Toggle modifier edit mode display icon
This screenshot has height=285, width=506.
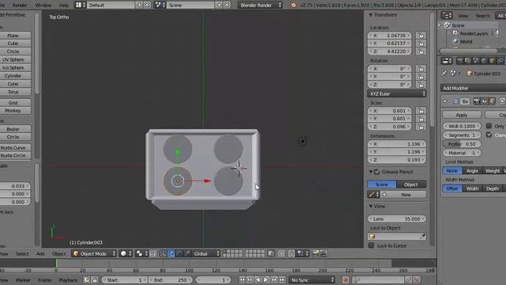tap(492, 101)
